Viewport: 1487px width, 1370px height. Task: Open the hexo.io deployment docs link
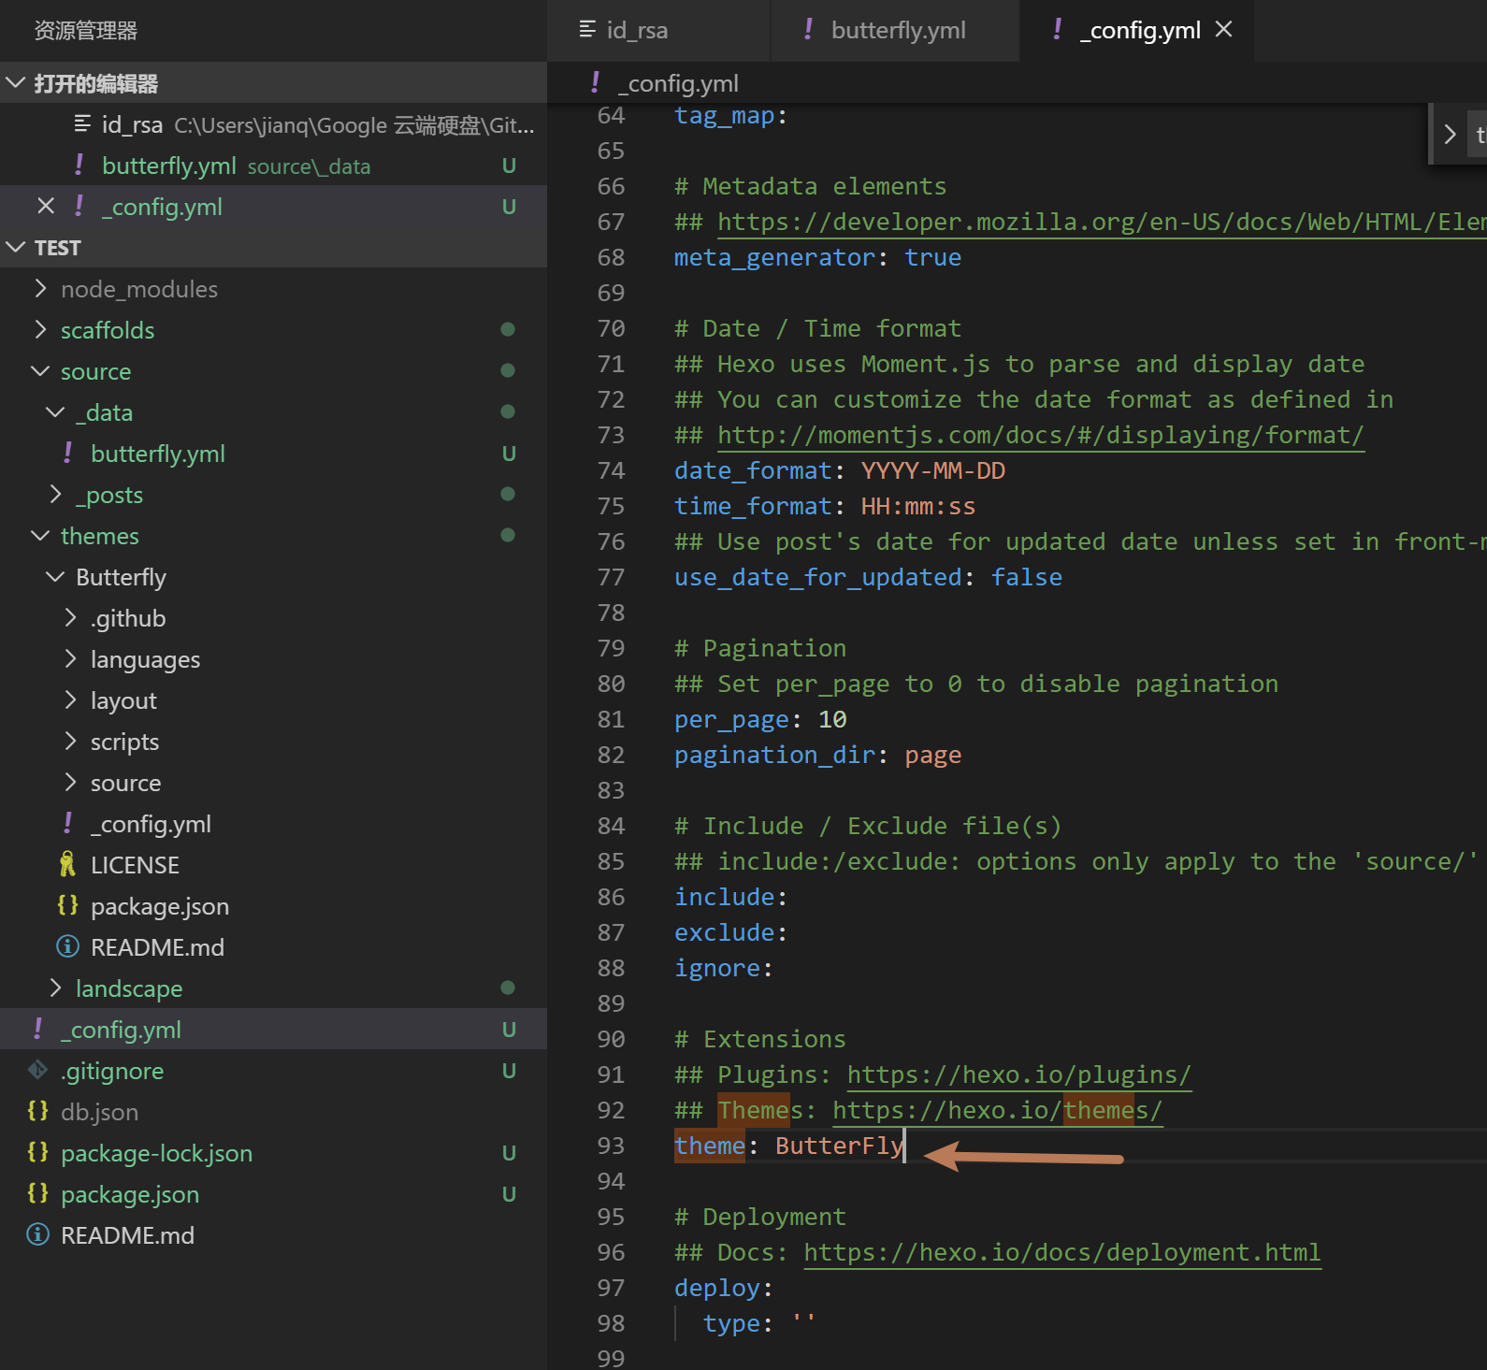pos(1061,1252)
